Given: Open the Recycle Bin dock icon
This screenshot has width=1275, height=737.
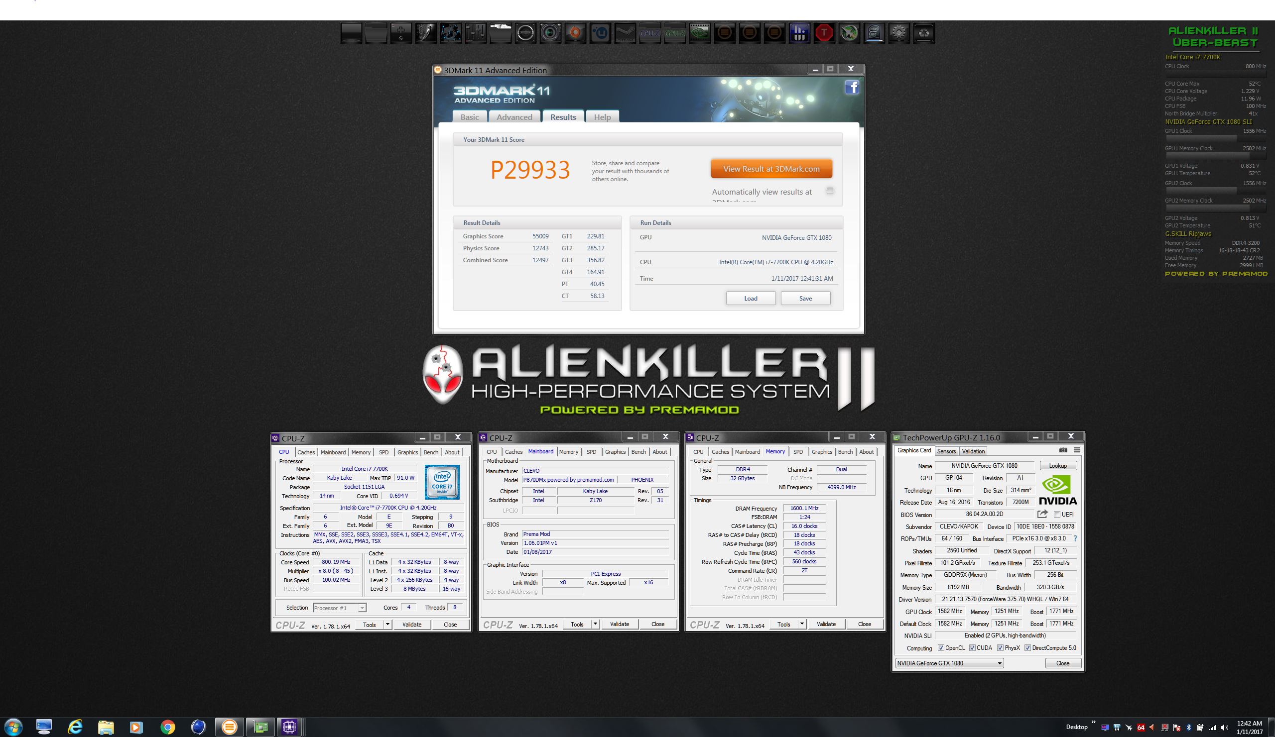Looking at the screenshot, I should pyautogui.click(x=924, y=33).
